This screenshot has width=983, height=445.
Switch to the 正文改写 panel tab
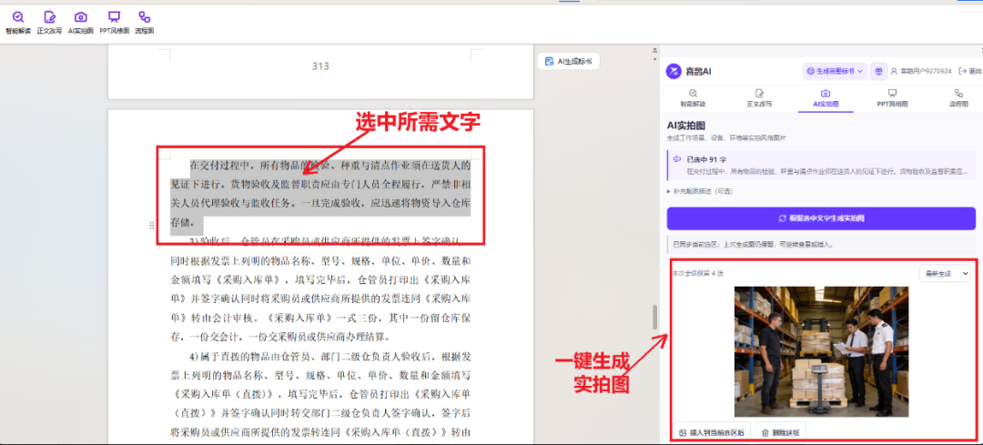(x=759, y=98)
